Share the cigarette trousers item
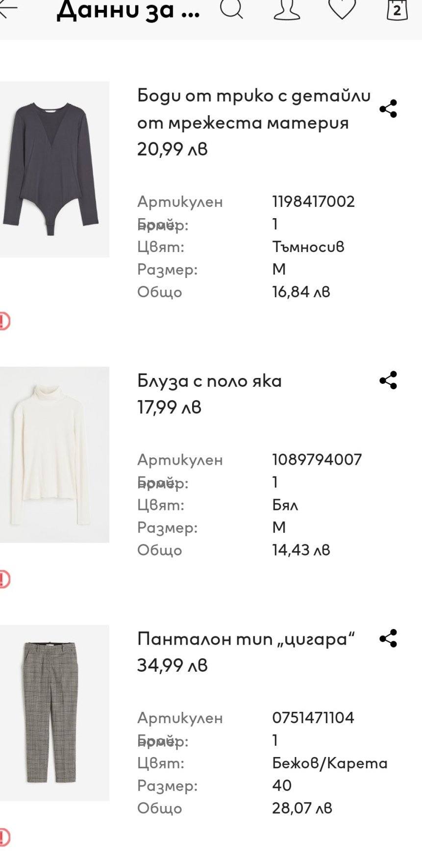422x857 pixels. tap(388, 638)
